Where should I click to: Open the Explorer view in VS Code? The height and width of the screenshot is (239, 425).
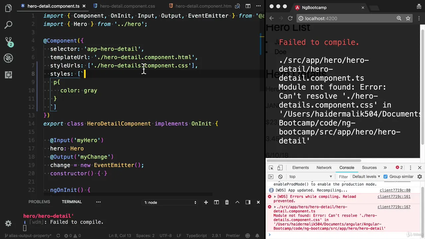point(8,8)
